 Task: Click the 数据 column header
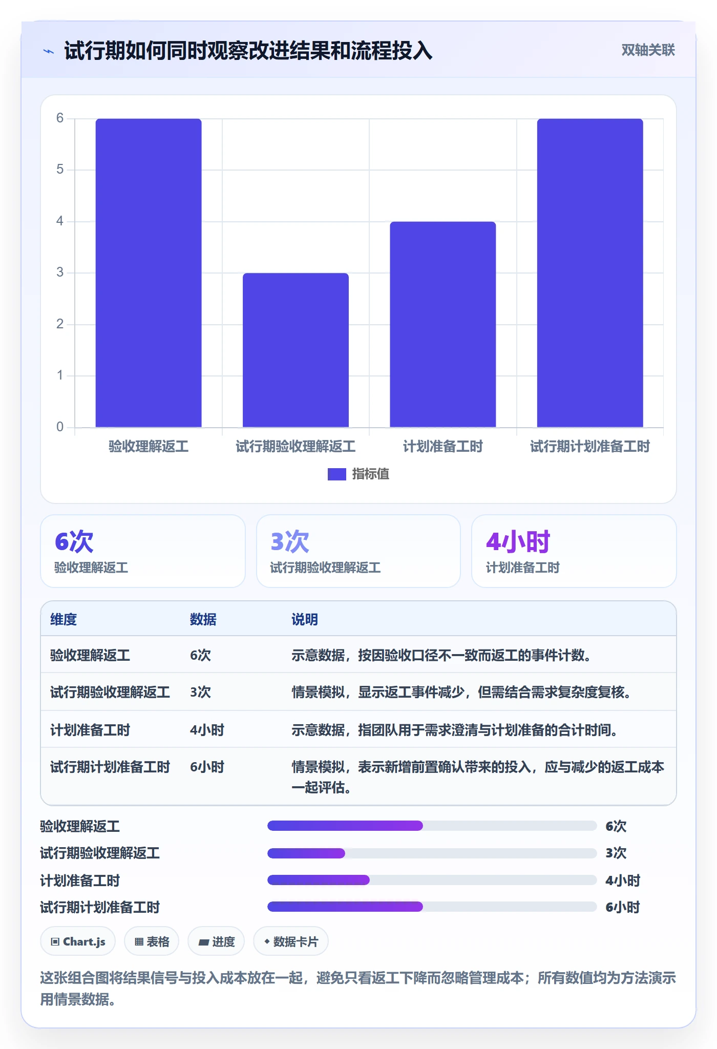point(203,619)
